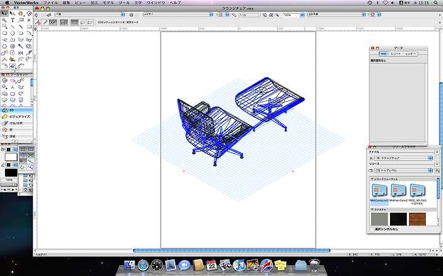This screenshot has width=443, height=276.
Task: Switch to レンダー tab in Data palette
Action: 410,54
